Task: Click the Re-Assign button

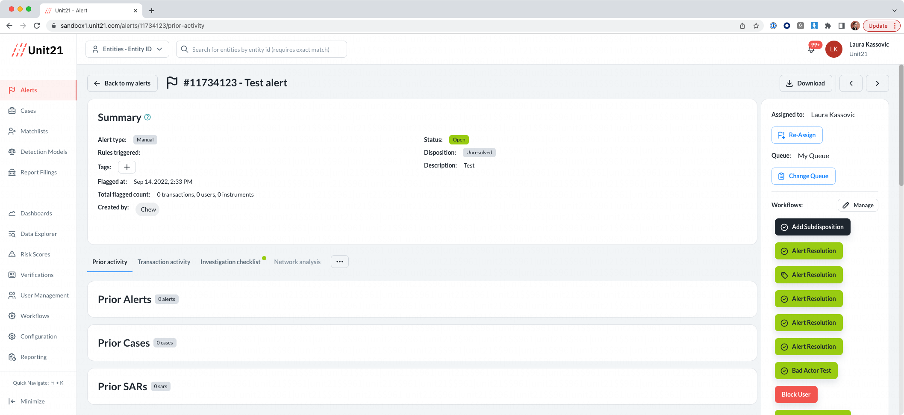Action: (x=797, y=135)
